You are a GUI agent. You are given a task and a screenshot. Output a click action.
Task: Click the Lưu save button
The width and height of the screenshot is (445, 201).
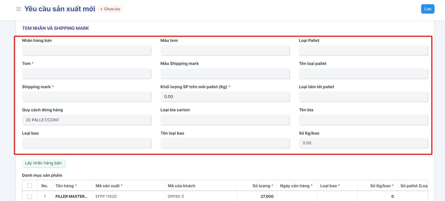tap(427, 9)
